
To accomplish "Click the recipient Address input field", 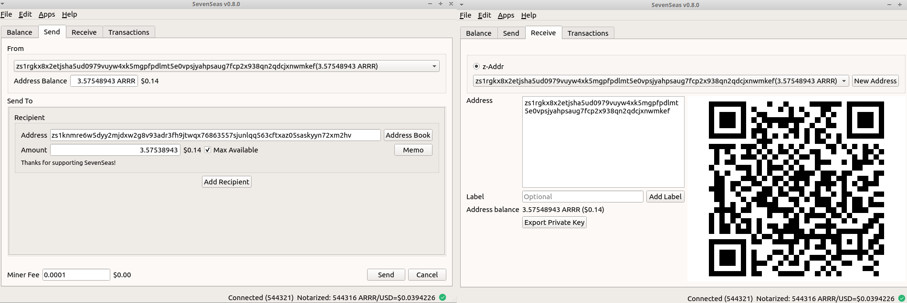I will click(215, 135).
